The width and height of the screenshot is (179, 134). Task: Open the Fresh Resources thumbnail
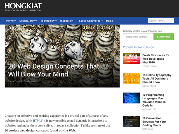pos(131,58)
